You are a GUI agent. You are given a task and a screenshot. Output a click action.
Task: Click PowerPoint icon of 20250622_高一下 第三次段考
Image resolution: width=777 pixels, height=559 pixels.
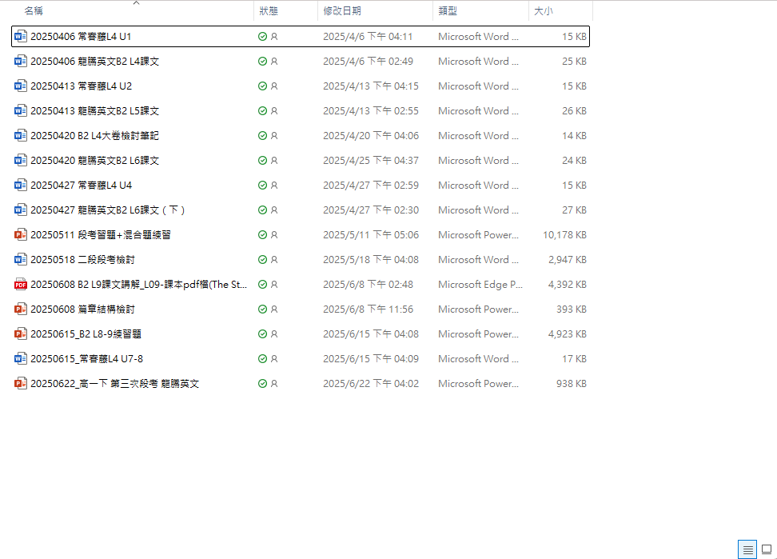pos(21,384)
